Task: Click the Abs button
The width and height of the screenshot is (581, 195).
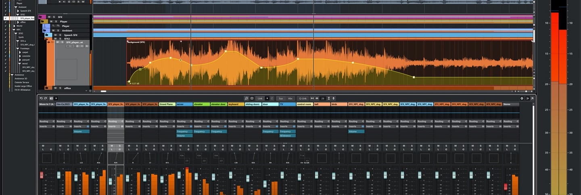Action: [290, 98]
